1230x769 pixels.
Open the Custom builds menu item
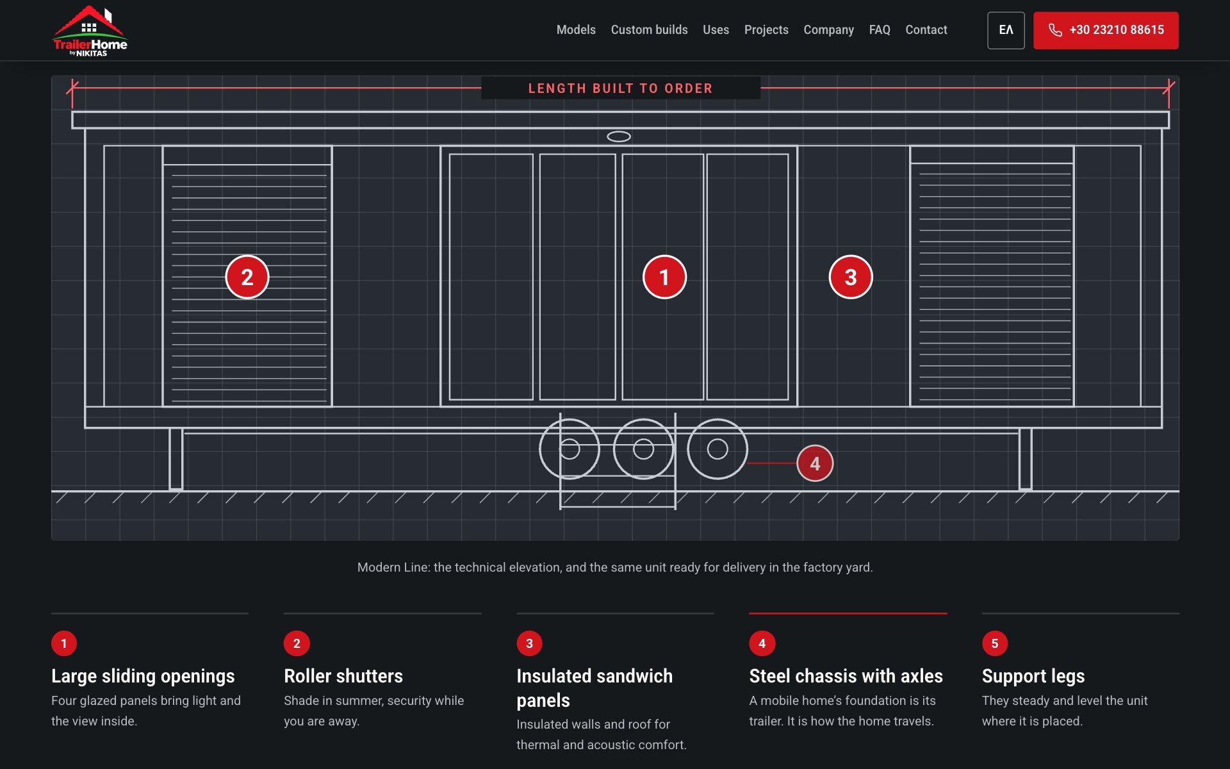649,30
